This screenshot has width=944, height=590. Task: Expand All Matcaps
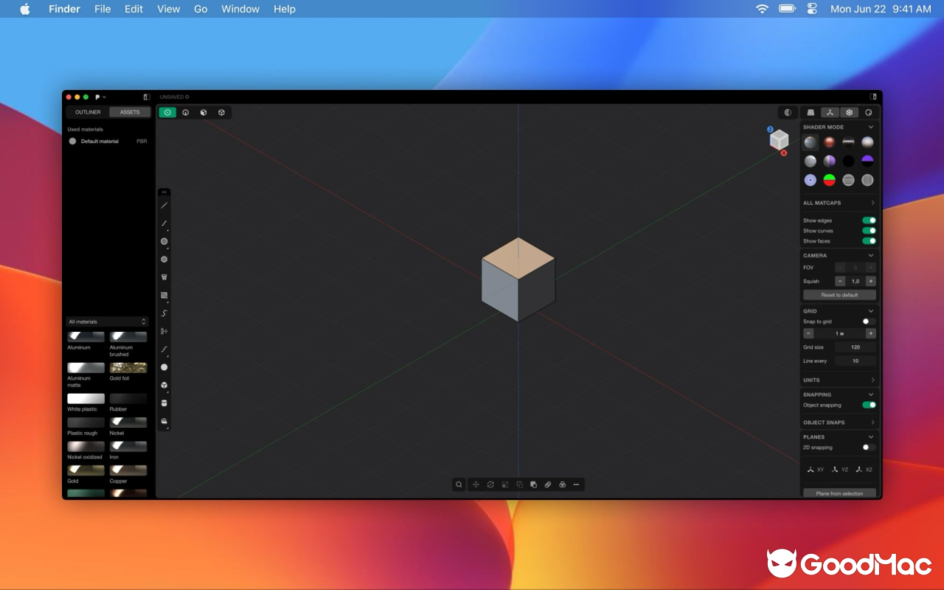(872, 203)
